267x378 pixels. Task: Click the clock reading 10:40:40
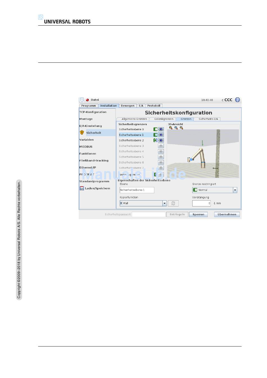207,100
